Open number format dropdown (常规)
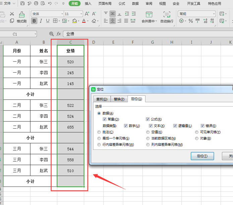Viewport: 233px width, 205px height. pyautogui.click(x=214, y=14)
